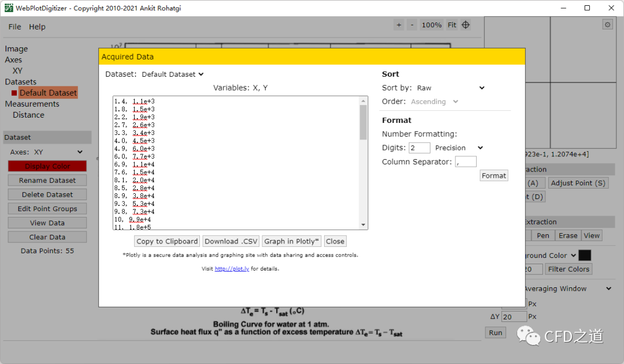The width and height of the screenshot is (624, 364).
Task: Click the zoom out minus button
Action: click(x=412, y=25)
